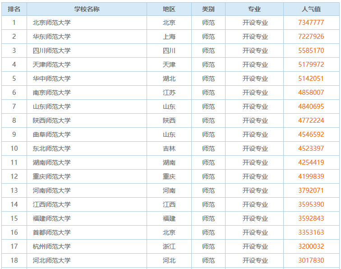The width and height of the screenshot is (341, 269).
Task: Select the 学校名称 column header
Action: pos(87,9)
